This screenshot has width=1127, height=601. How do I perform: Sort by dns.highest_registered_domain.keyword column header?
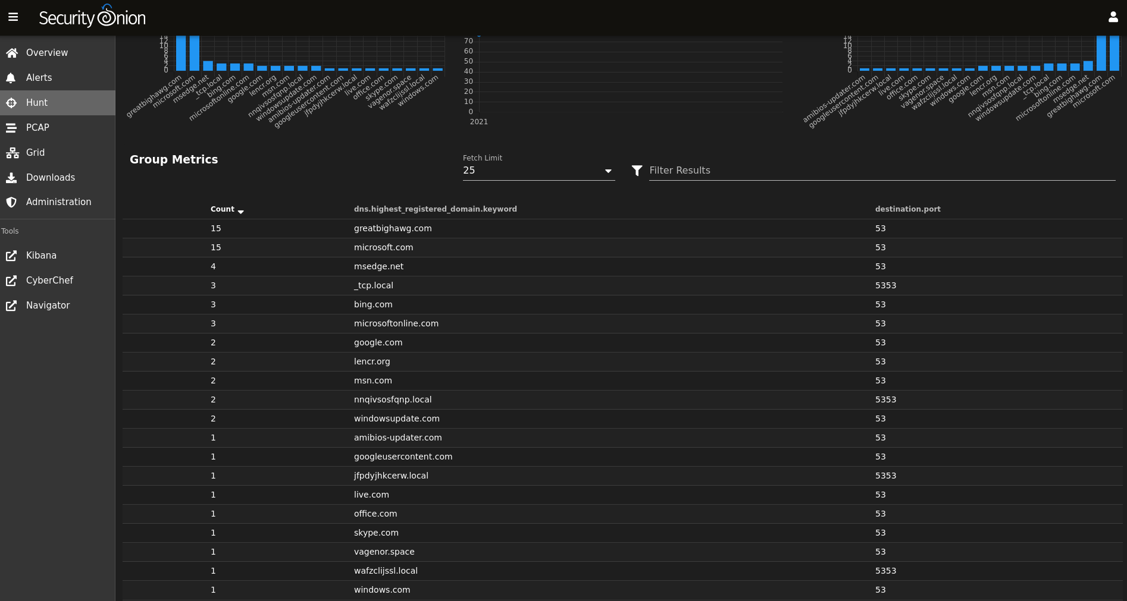(435, 209)
